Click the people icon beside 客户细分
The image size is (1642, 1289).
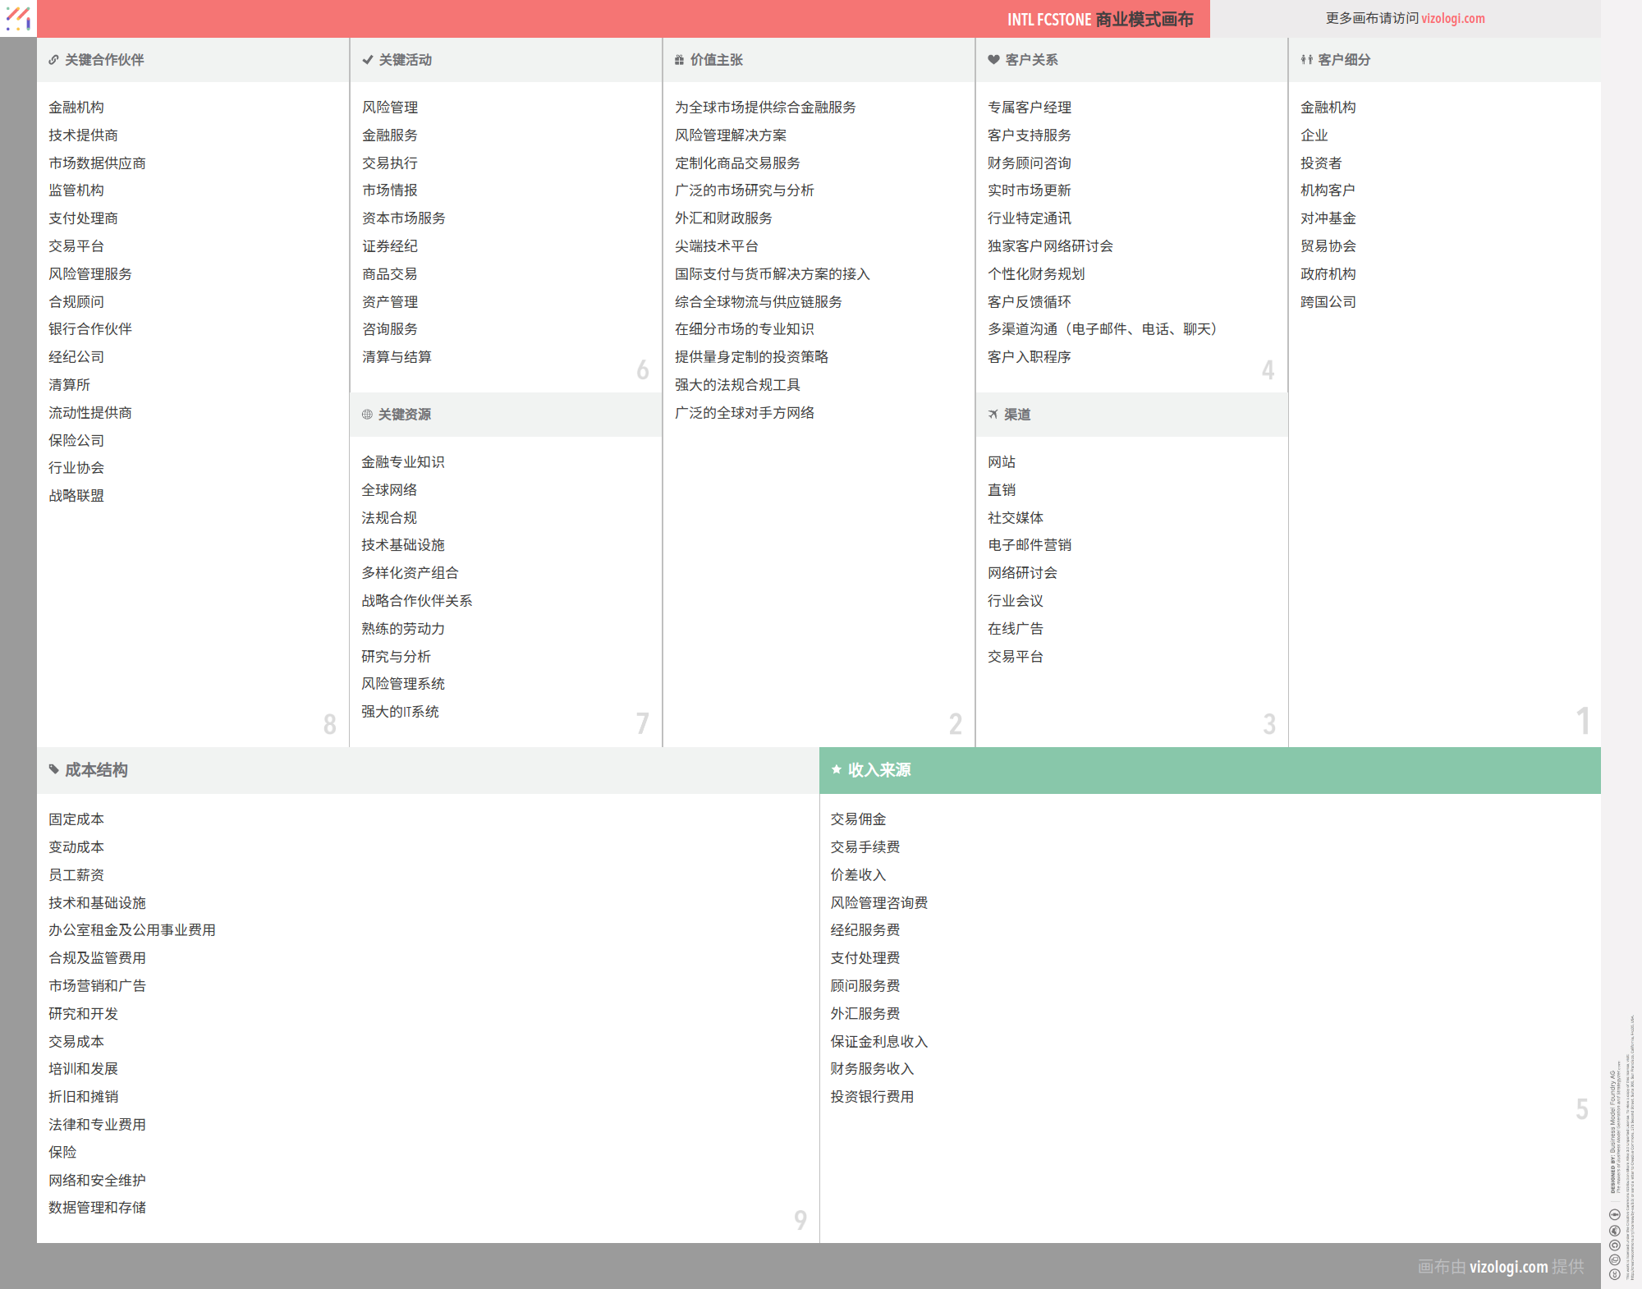[1306, 60]
